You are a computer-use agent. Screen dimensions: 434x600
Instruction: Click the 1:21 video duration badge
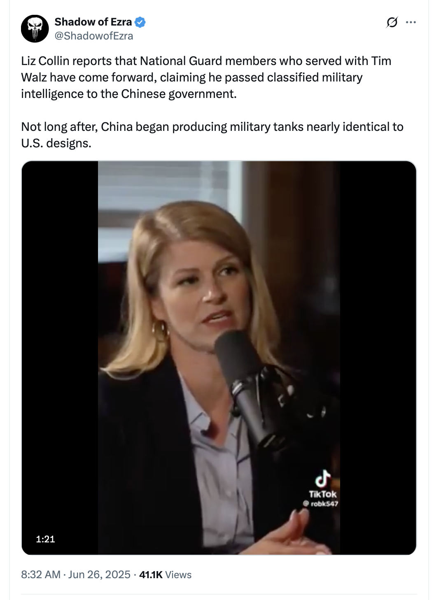tap(45, 539)
